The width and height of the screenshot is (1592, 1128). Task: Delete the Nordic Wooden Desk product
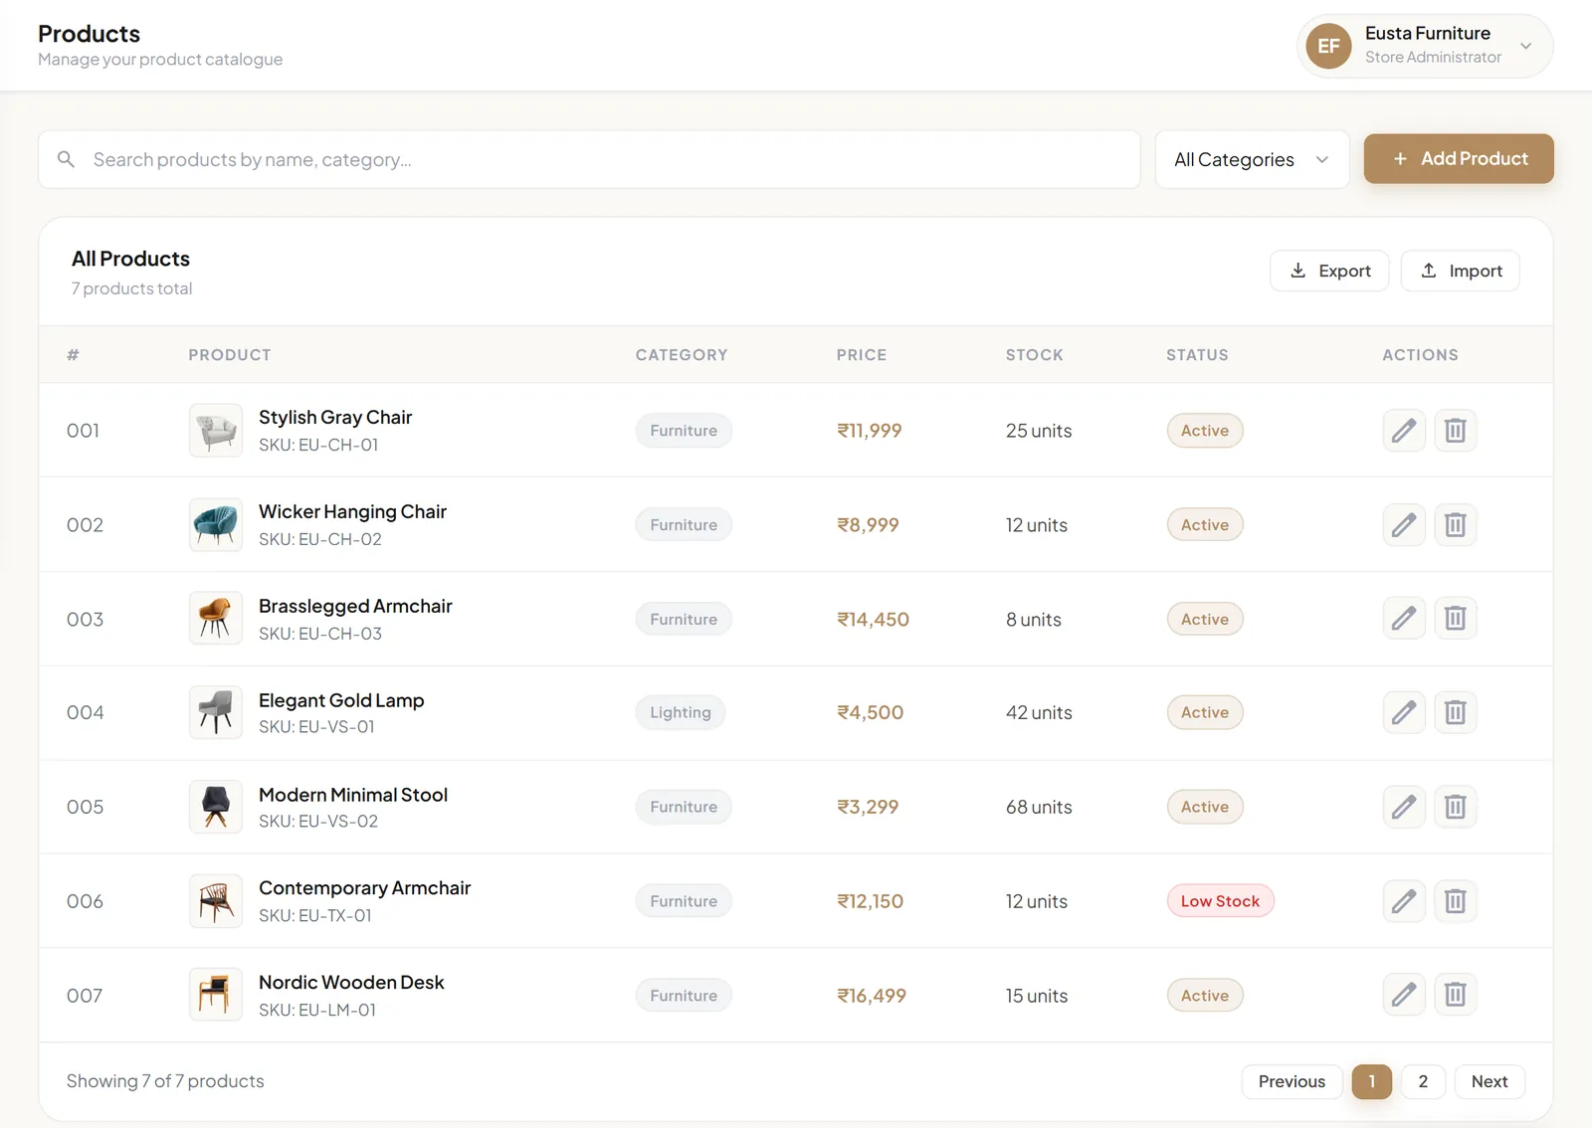1455,995
